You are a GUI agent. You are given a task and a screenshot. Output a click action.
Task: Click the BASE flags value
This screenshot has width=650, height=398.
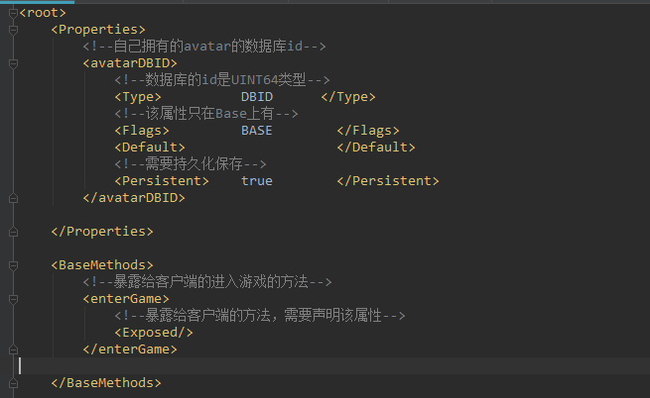(256, 131)
